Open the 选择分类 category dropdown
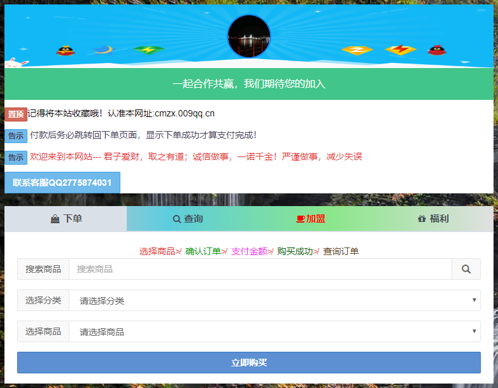Viewport: 498px width, 388px height. 274,300
